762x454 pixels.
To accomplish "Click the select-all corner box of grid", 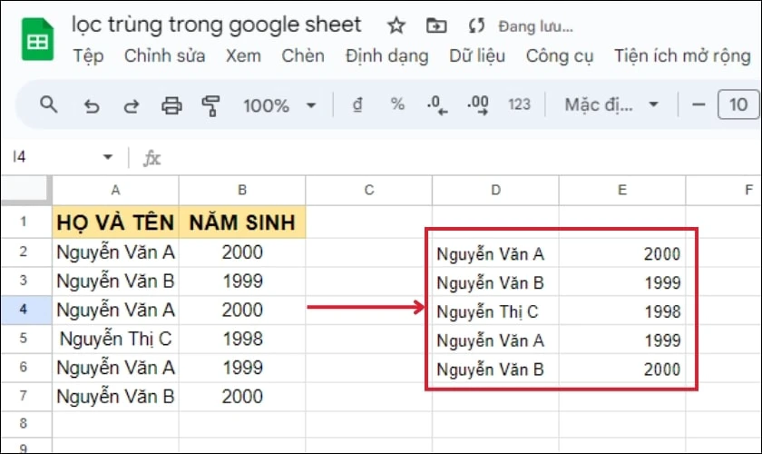I will pos(26,189).
